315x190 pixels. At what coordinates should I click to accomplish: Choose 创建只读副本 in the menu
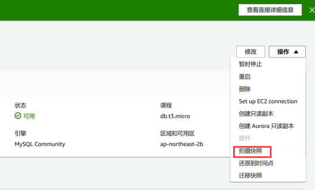256,114
